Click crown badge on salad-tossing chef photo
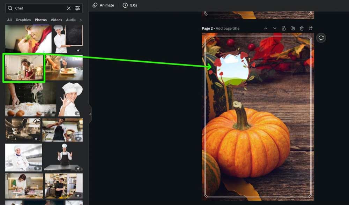Image resolution: width=349 pixels, height=205 pixels. click(x=78, y=196)
